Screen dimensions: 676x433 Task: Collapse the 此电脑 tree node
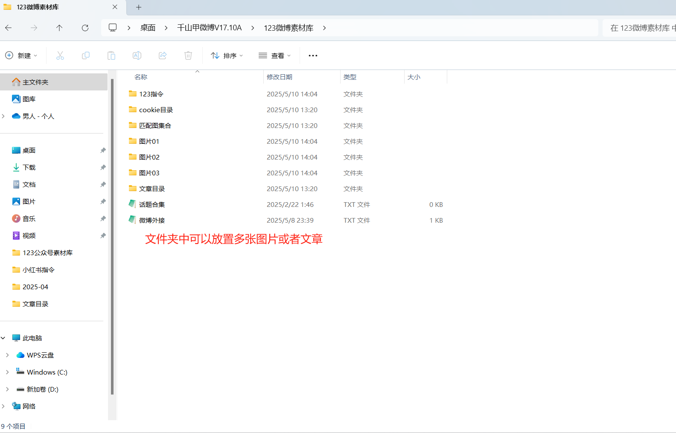(3, 338)
